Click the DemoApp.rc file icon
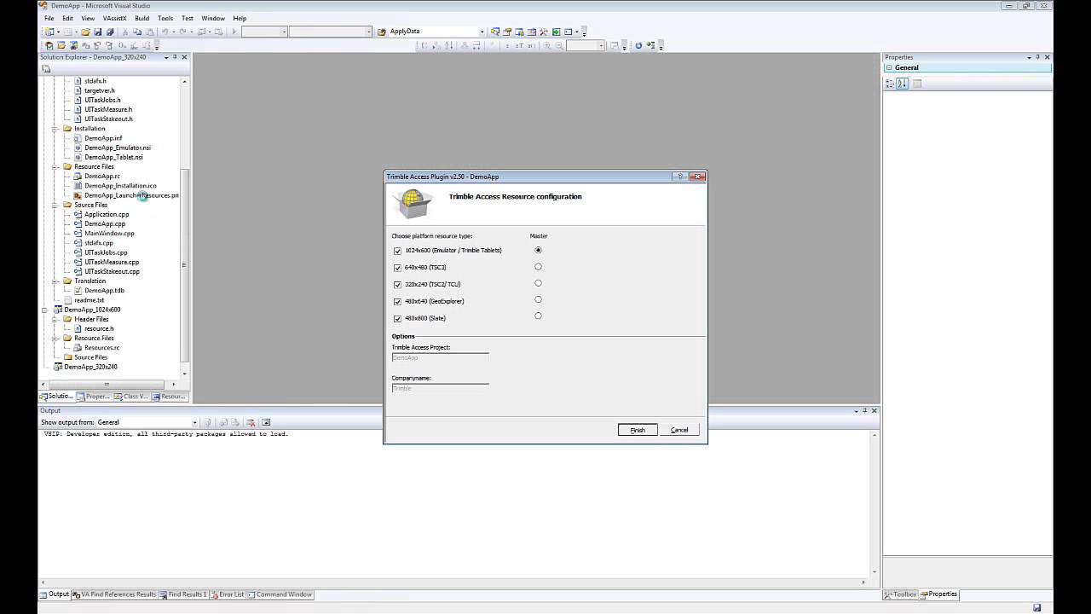Screen dimensions: 1091x614 pos(78,176)
